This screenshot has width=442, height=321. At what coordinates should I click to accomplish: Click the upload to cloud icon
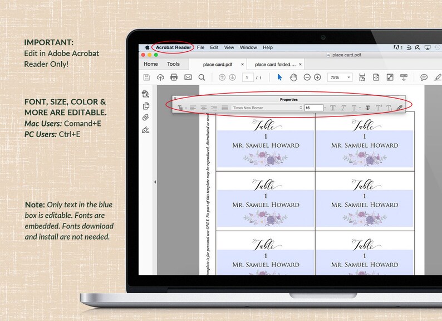coord(160,77)
